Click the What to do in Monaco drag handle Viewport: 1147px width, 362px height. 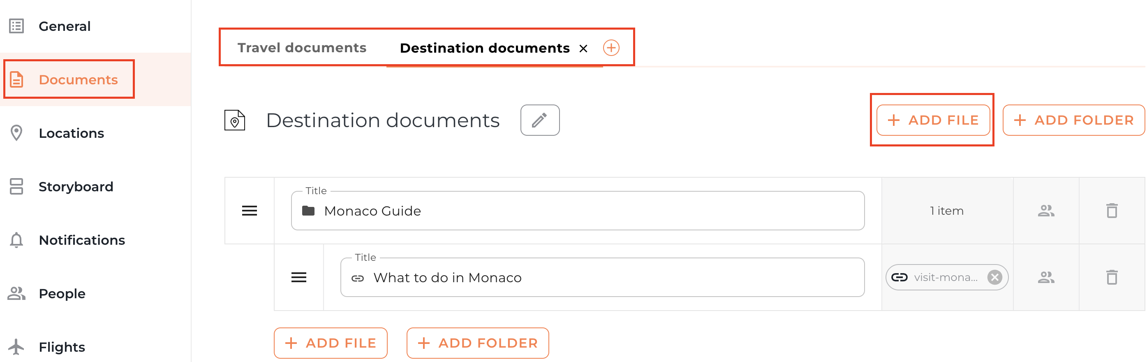[299, 277]
